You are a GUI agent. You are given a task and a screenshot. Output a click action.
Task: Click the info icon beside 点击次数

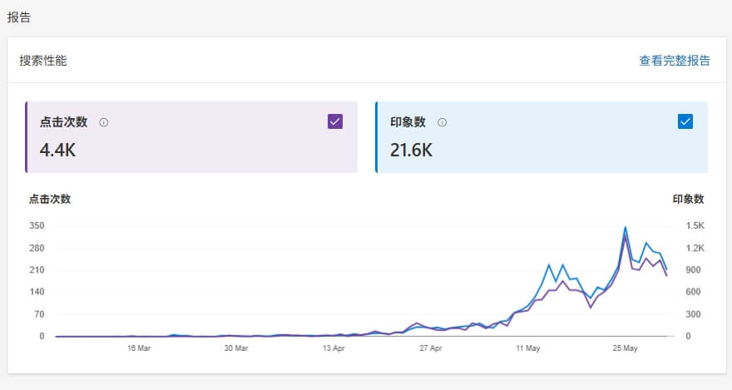pyautogui.click(x=104, y=122)
